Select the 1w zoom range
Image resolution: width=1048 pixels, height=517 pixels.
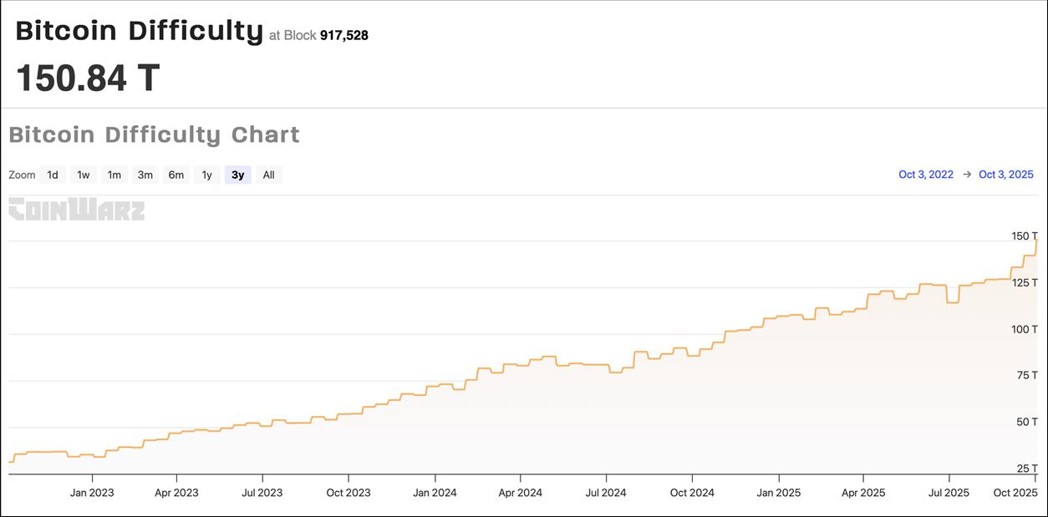(x=84, y=175)
